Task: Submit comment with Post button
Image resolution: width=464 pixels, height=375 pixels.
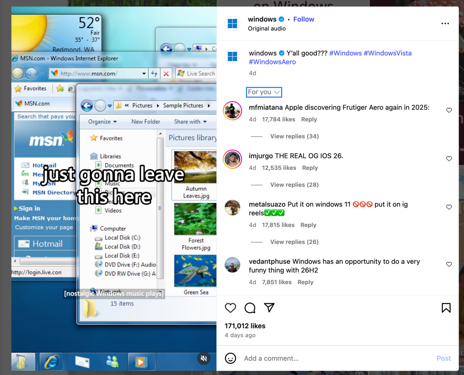Action: click(444, 358)
